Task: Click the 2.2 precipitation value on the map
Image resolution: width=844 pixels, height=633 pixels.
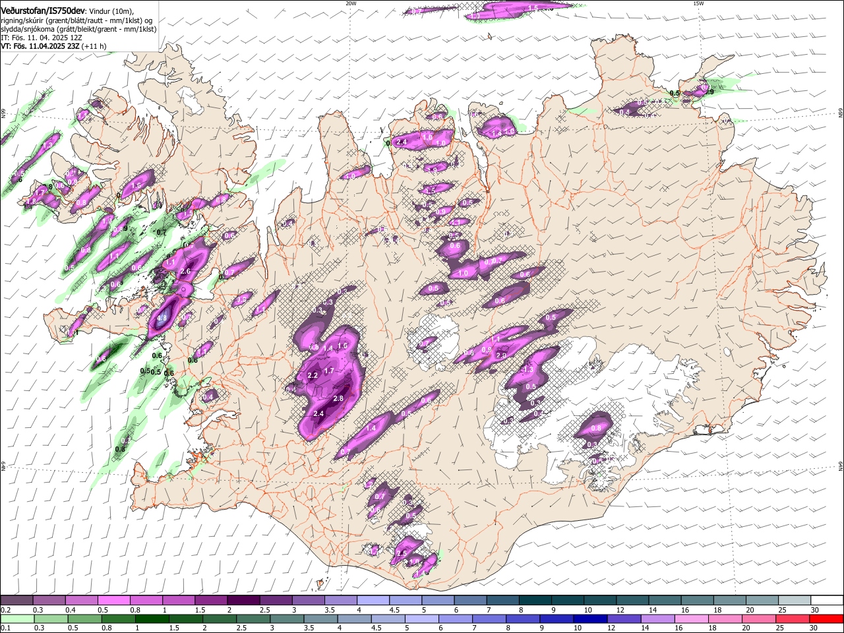Action: click(313, 375)
